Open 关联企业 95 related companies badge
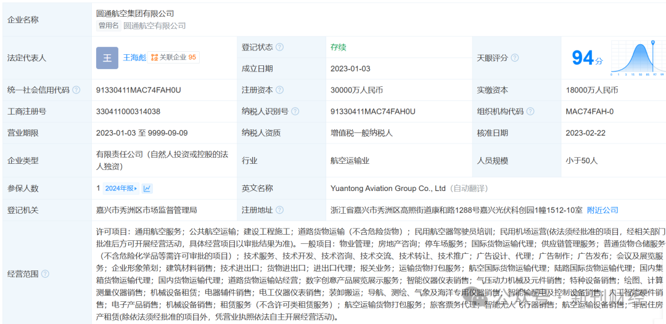Image resolution: width=666 pixels, height=324 pixels. (x=173, y=58)
